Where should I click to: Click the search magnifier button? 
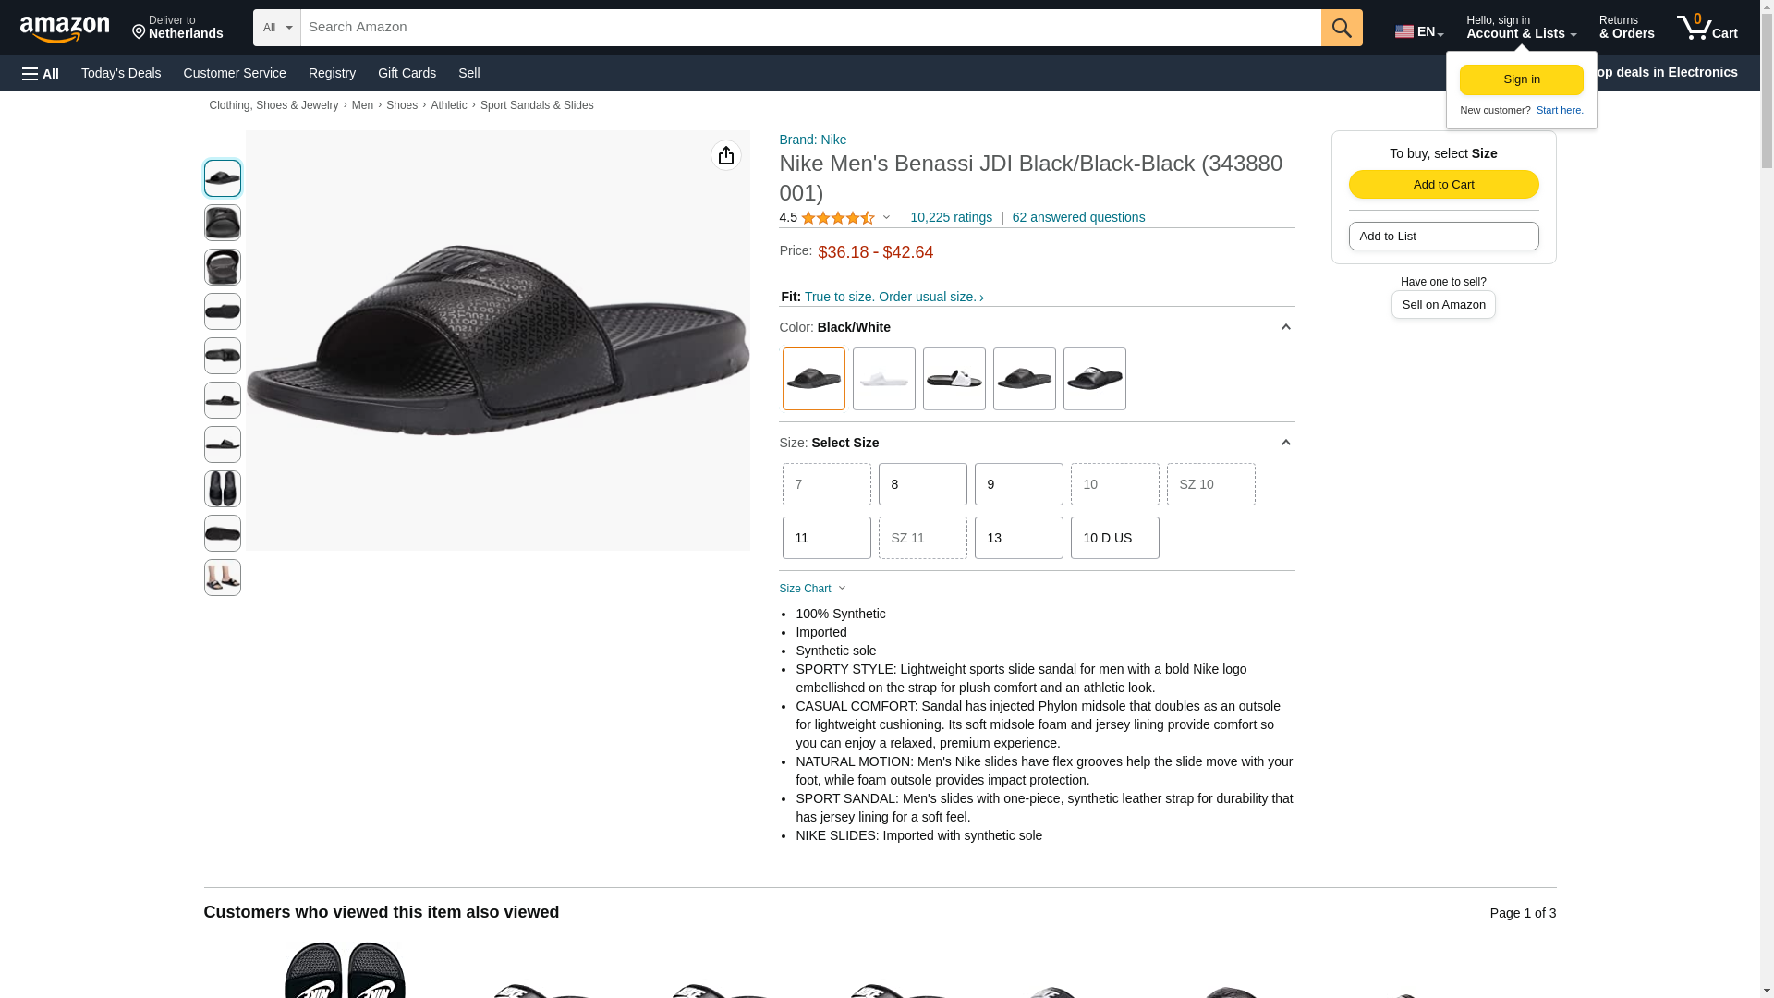click(x=1341, y=28)
